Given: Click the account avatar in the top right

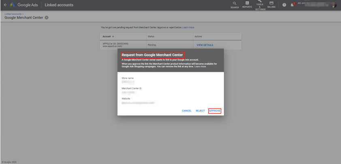Looking at the screenshot, I should (x=334, y=5).
